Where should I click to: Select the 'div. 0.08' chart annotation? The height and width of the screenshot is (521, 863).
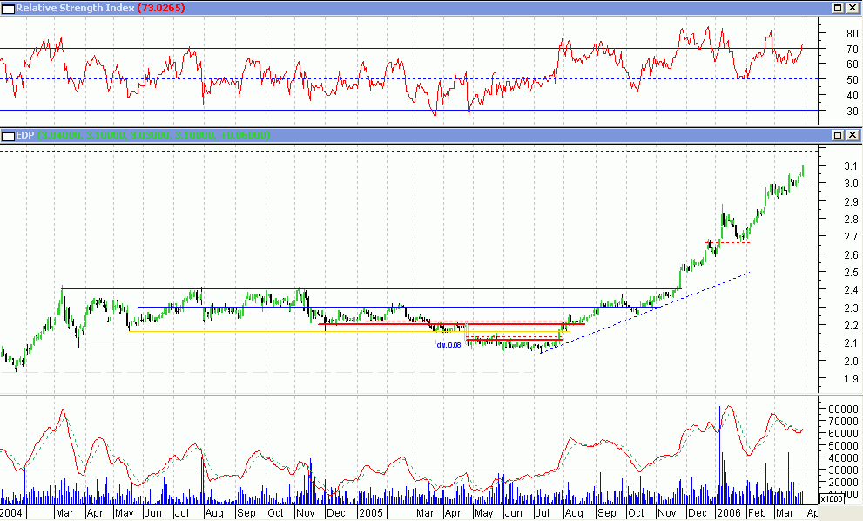click(x=448, y=345)
